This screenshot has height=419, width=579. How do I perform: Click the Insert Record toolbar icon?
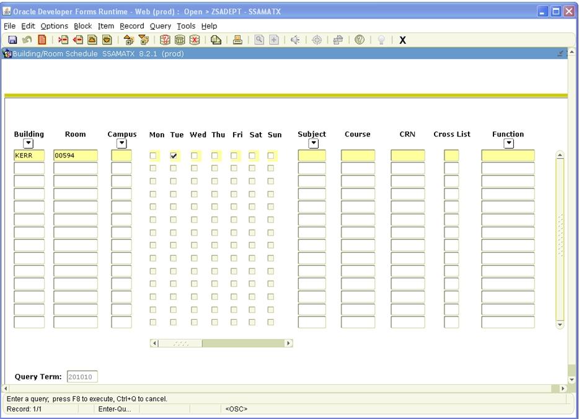click(x=63, y=40)
